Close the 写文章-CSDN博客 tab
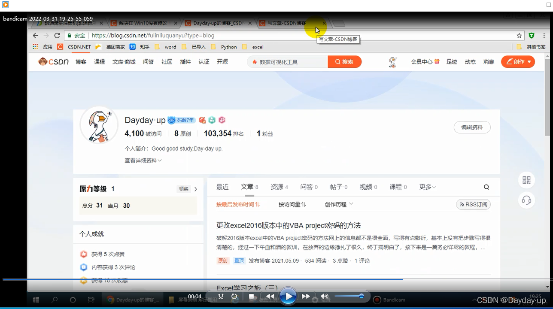The height and width of the screenshot is (309, 553). click(324, 23)
